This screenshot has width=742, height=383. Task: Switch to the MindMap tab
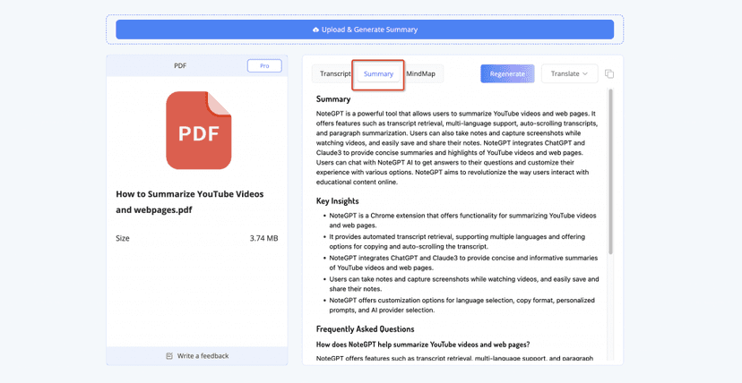click(420, 73)
